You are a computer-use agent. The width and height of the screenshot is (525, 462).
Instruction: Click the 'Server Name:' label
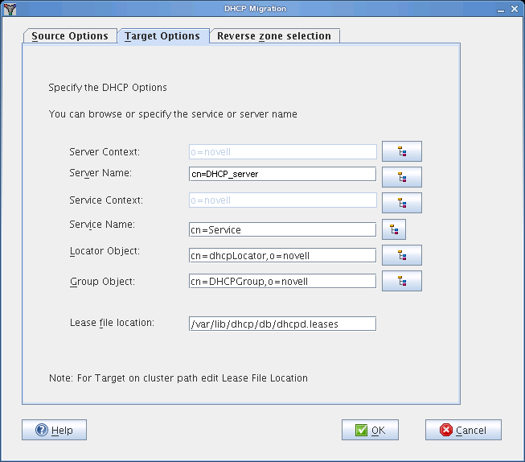100,173
